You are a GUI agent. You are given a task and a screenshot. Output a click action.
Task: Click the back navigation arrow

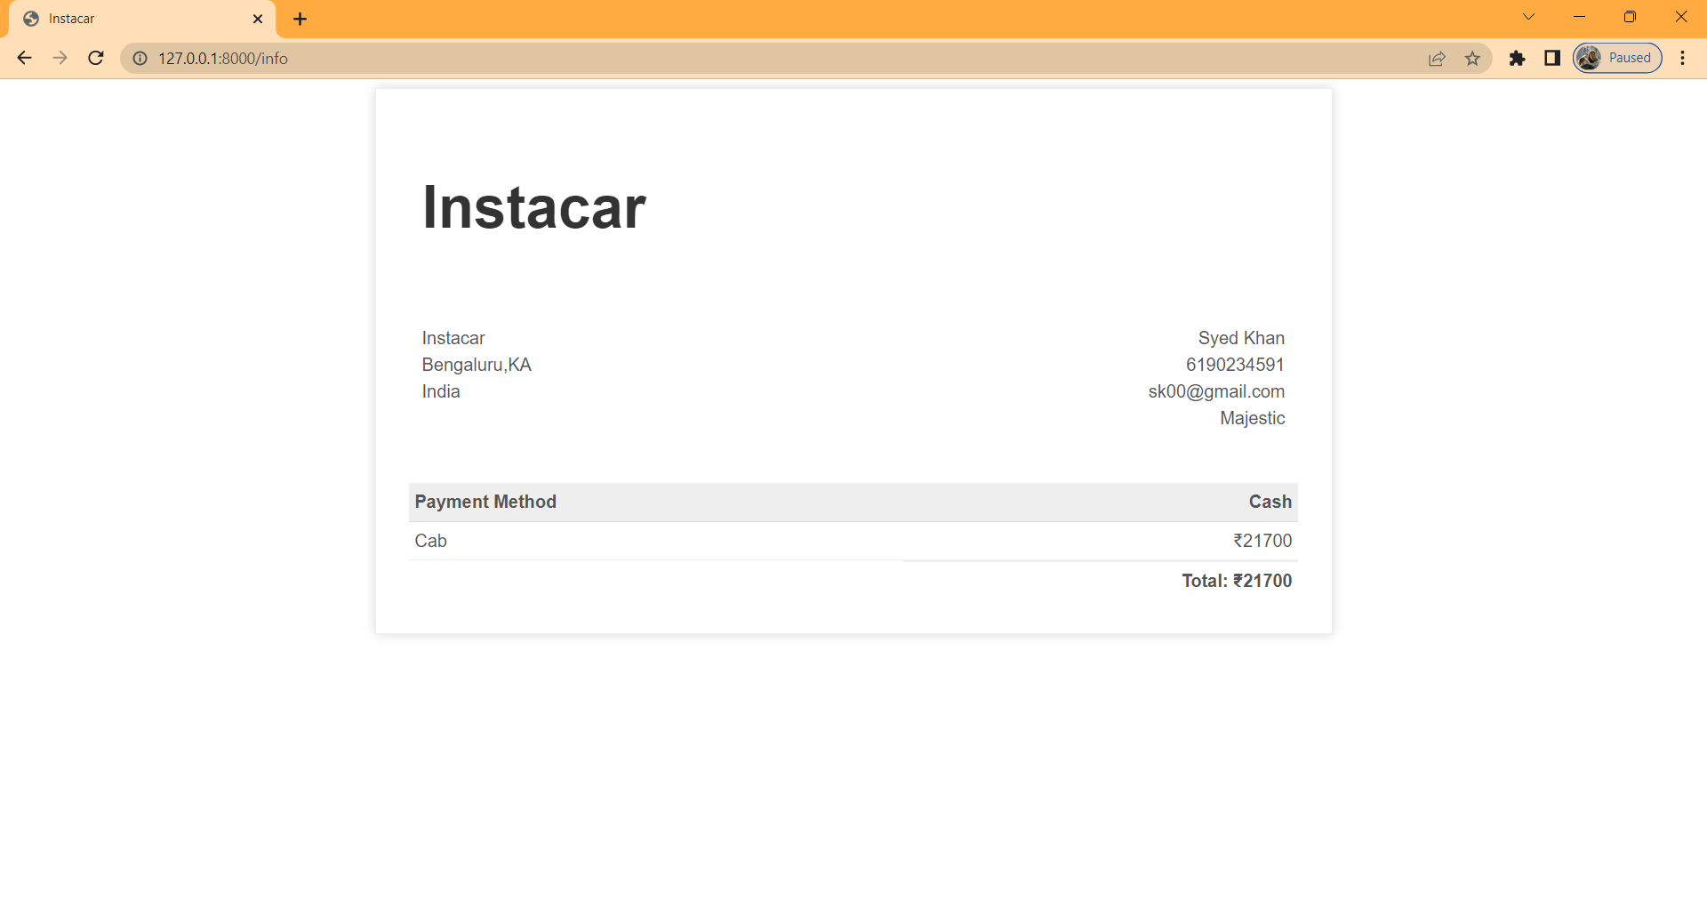(x=24, y=58)
